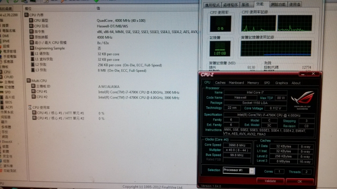The height and width of the screenshot is (189, 337).
Task: Open DMI in the AIDA64 sidebar
Action: point(6,36)
